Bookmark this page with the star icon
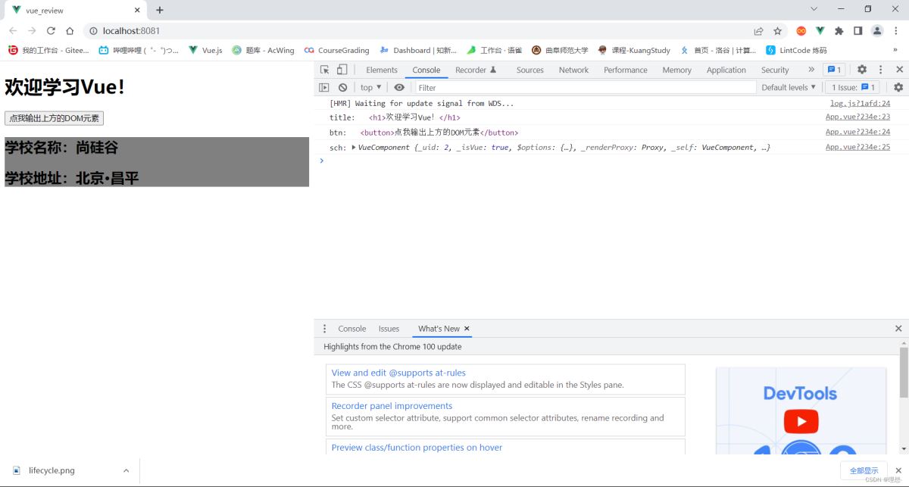 click(777, 31)
